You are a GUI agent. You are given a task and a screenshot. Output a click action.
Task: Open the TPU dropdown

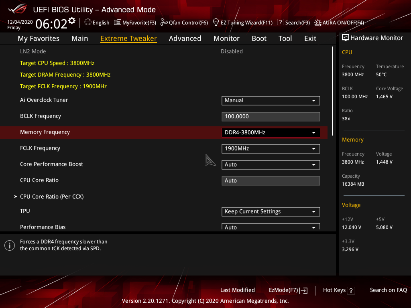[271, 211]
